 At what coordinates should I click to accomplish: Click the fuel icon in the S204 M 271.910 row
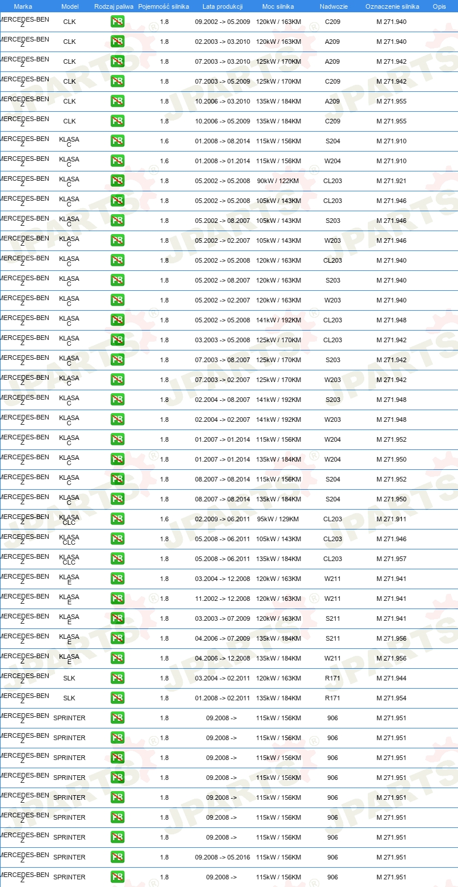point(117,142)
